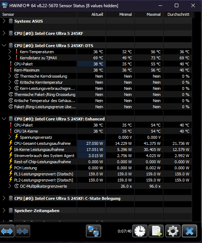The height and width of the screenshot is (243, 202).
Task: Expand the Kritische Kerntemperatur row
Action: [10, 82]
